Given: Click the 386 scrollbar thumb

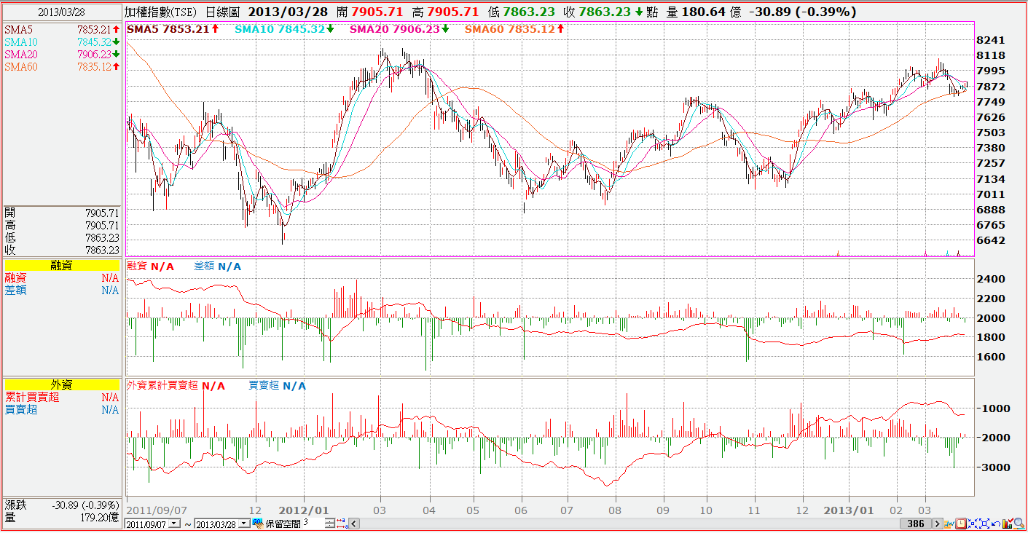Looking at the screenshot, I should tap(916, 524).
